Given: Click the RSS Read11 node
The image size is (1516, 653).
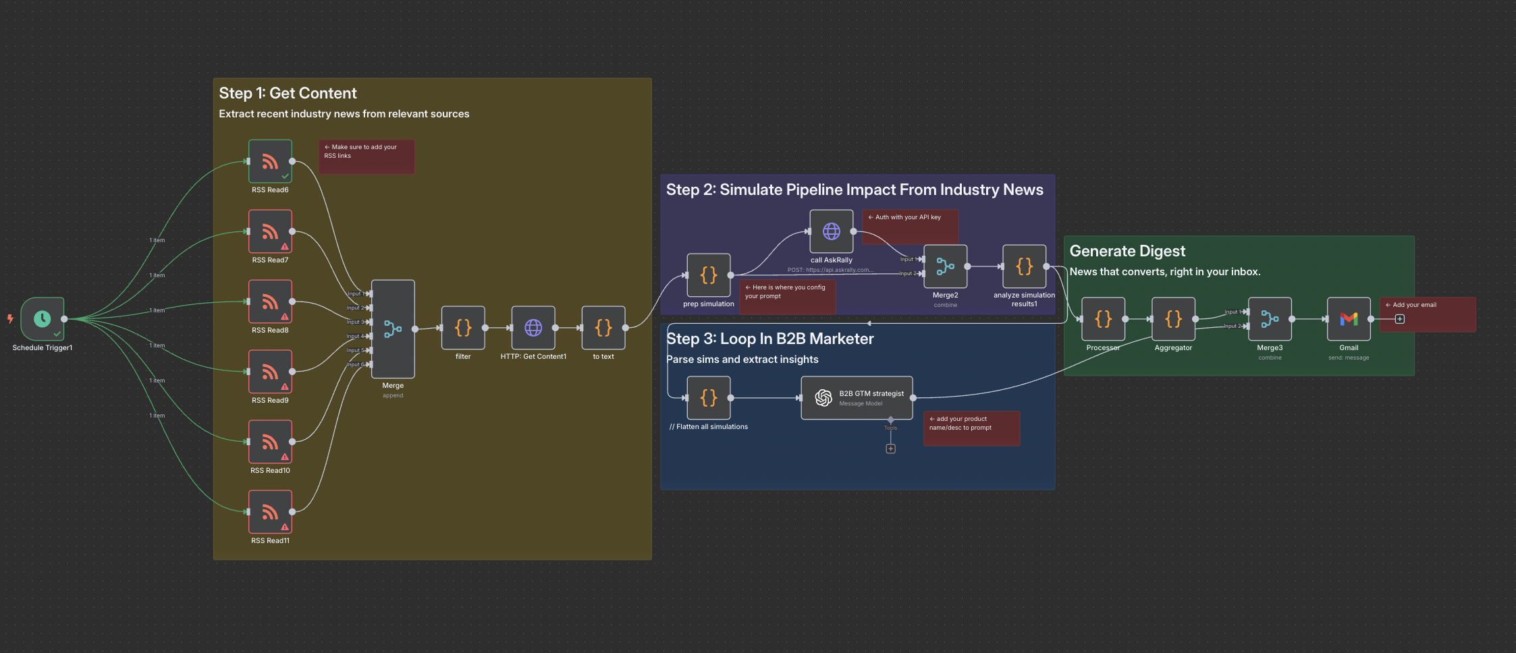Looking at the screenshot, I should point(270,512).
